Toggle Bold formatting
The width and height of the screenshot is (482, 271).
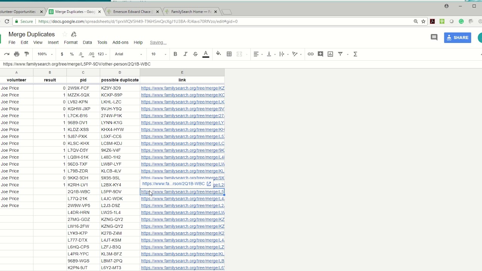[x=175, y=54]
